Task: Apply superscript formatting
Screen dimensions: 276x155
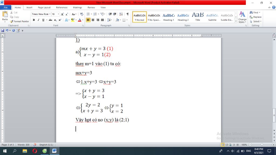Action: pos(60,20)
